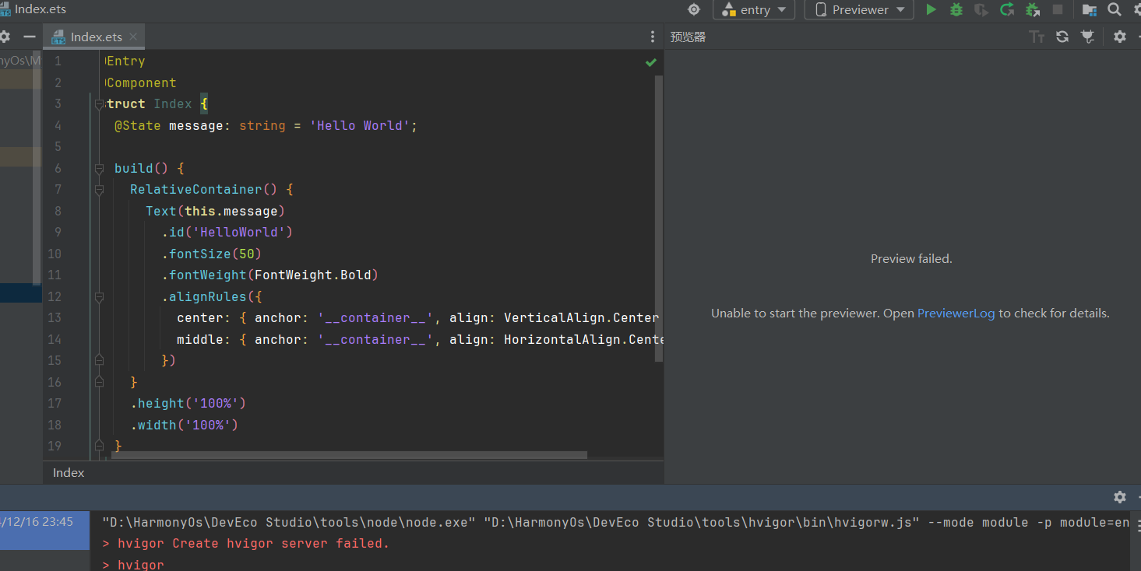Click the attach debugger to process icon
1141x571 pixels.
tap(1033, 9)
